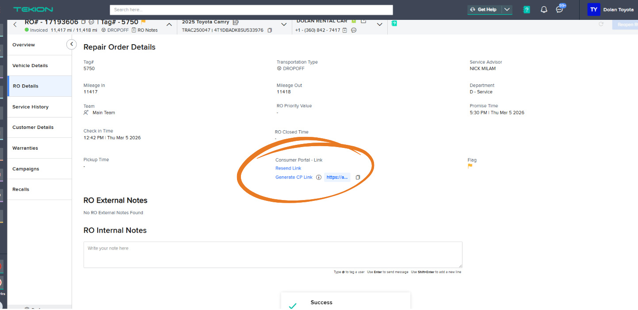The image size is (638, 310).
Task: Open the Vehicle Details section
Action: [x=39, y=65]
